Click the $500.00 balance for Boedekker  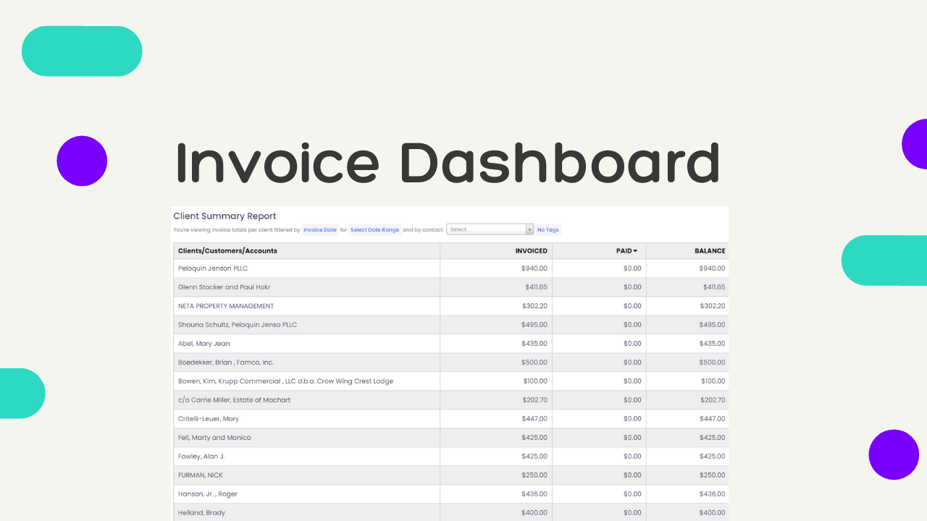[711, 363]
